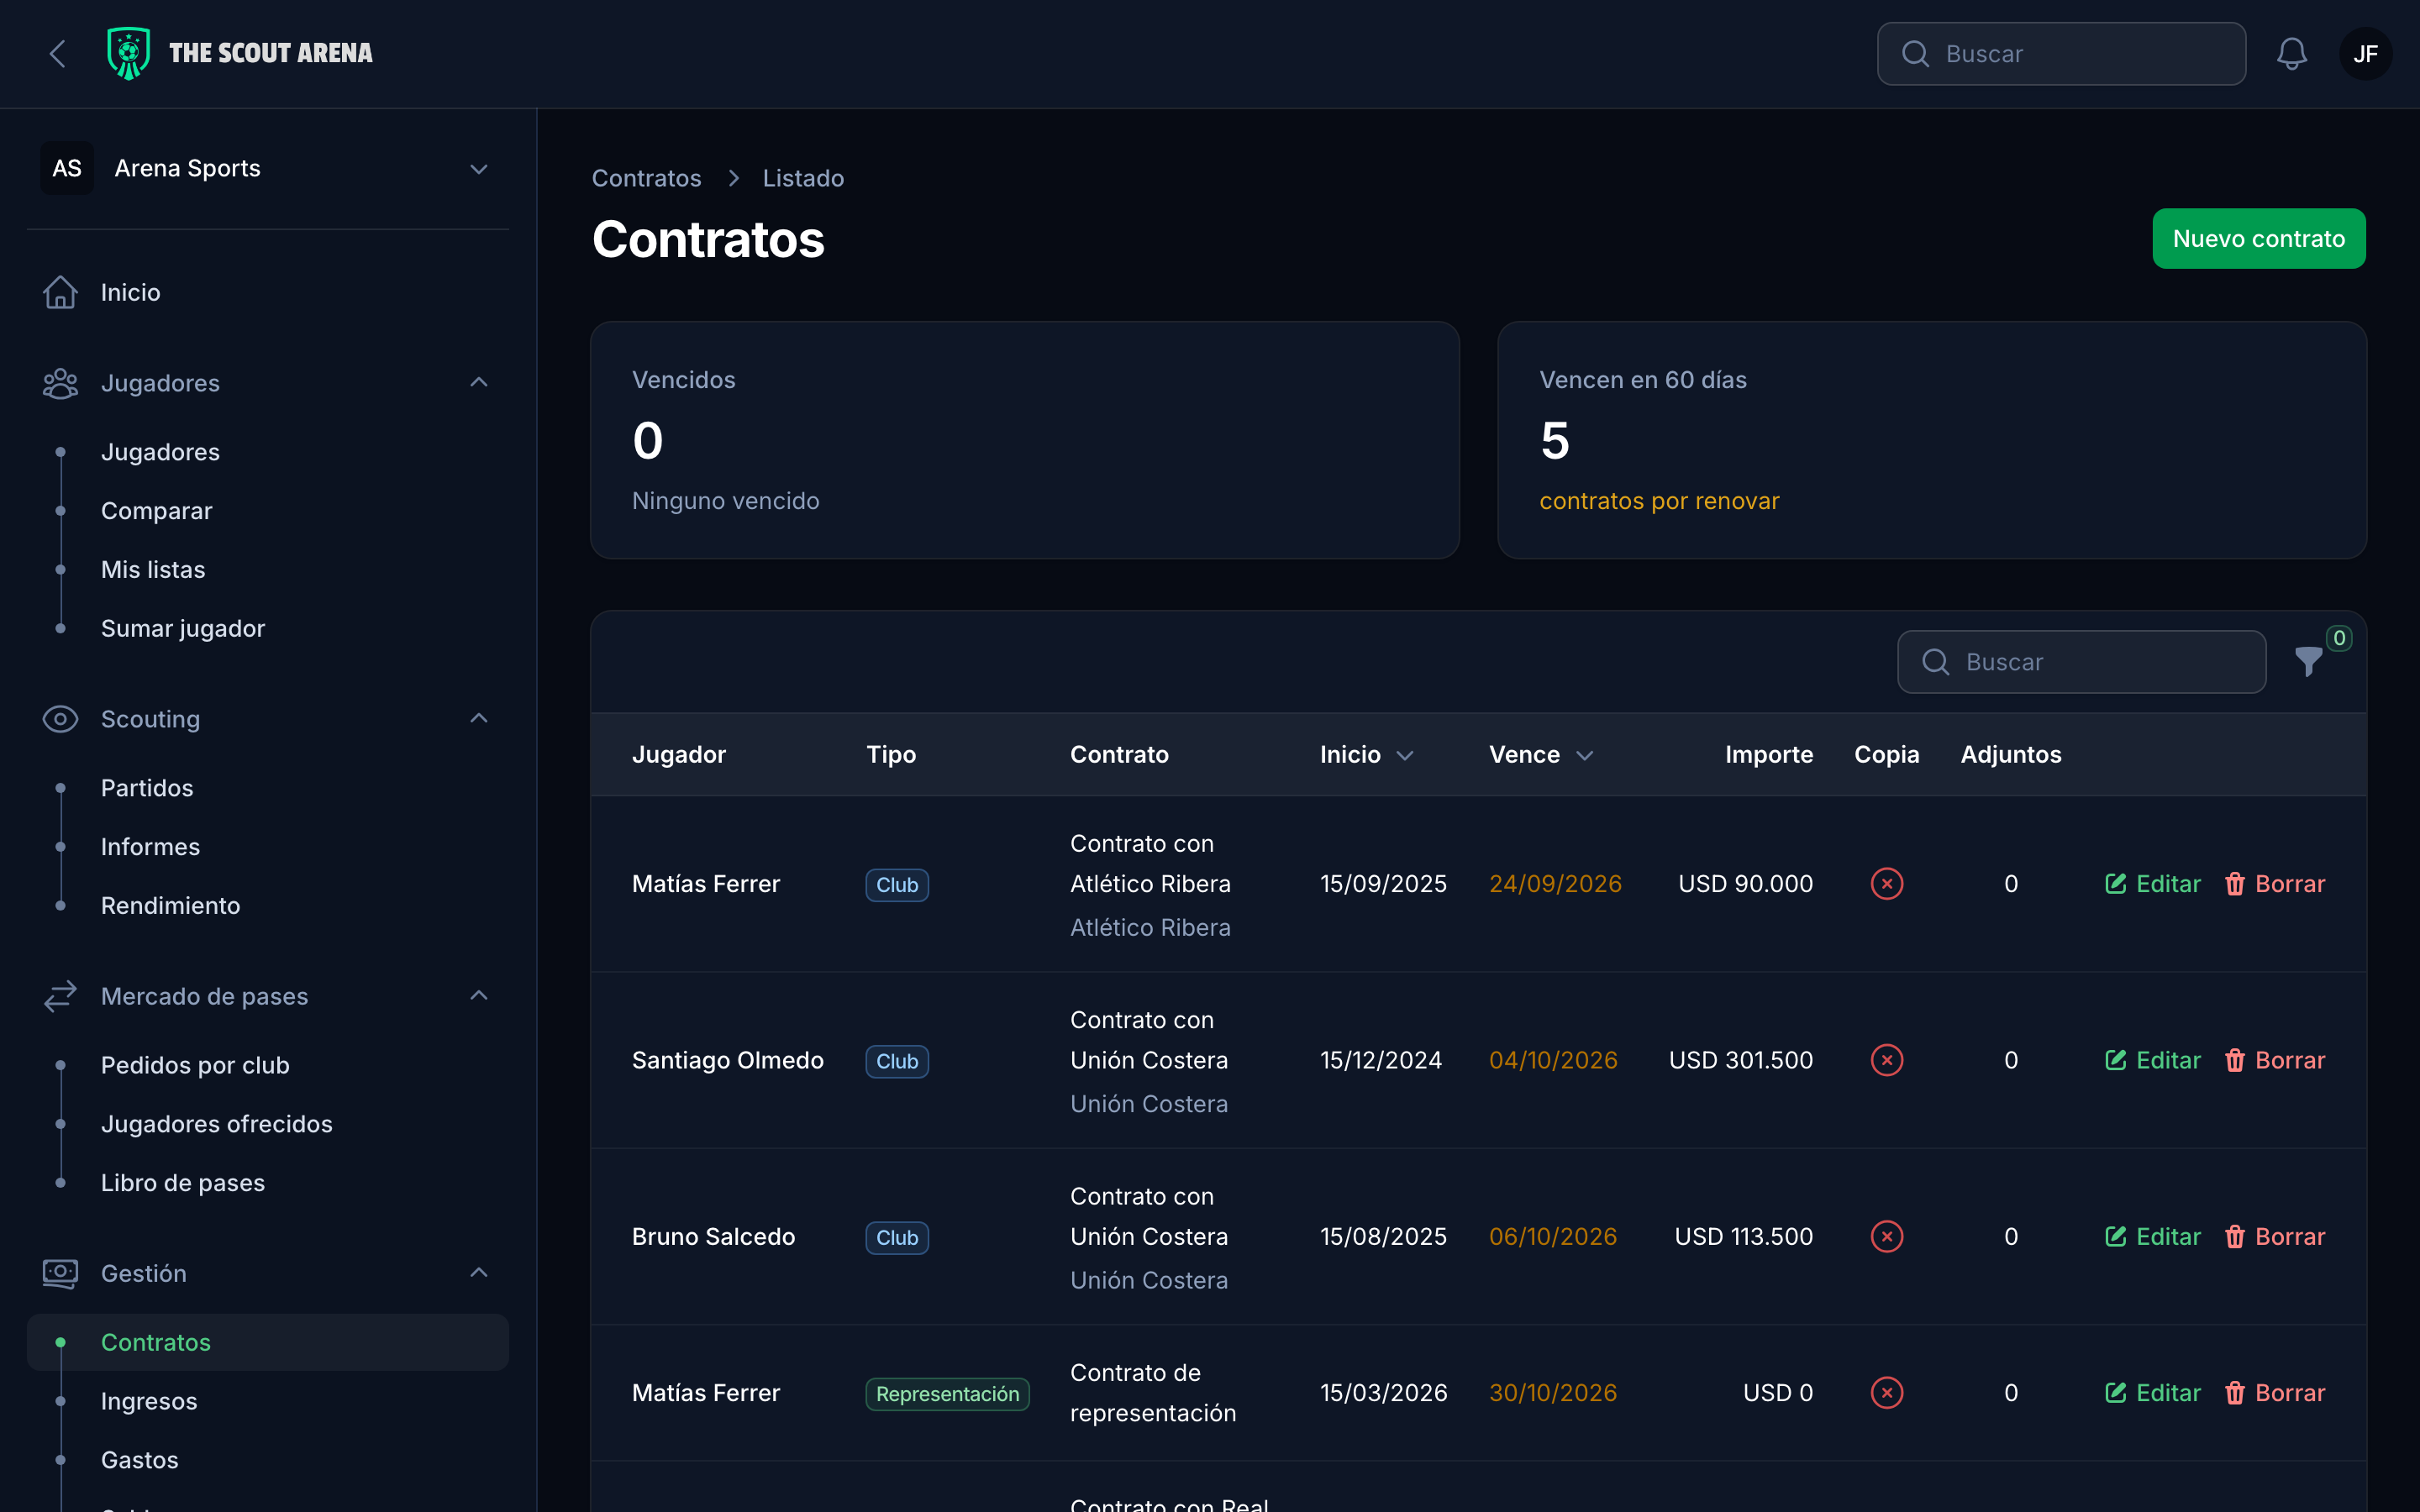Expand the Arena Sports organization dropdown
The image size is (2420, 1512).
click(x=479, y=169)
